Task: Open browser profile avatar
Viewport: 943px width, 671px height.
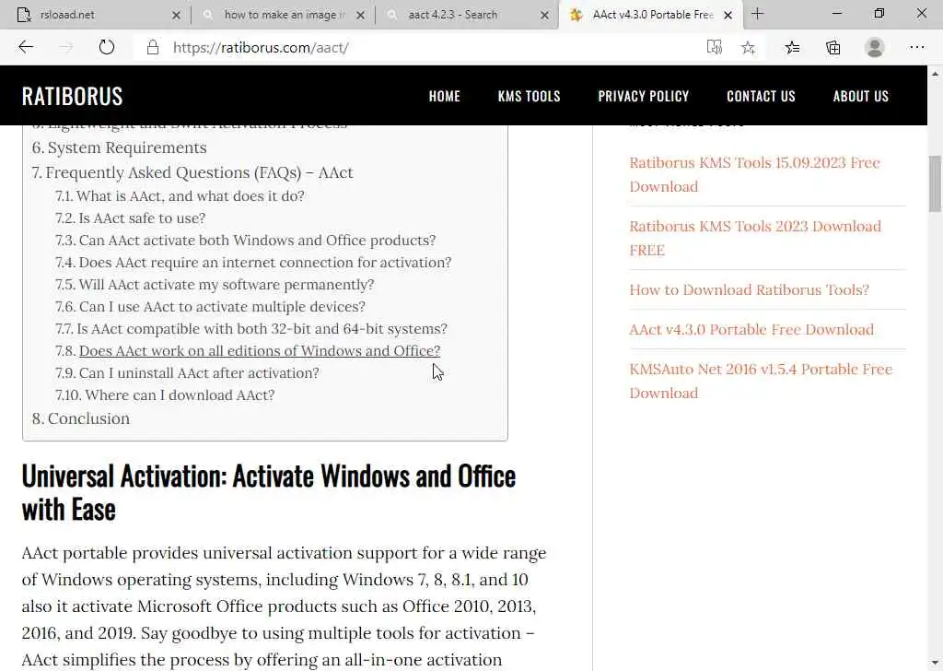Action: [x=875, y=48]
